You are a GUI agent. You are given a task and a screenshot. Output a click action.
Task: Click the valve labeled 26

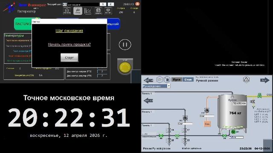(169, 141)
